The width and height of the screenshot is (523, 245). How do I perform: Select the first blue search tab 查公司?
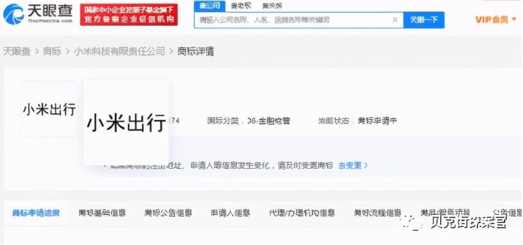(210, 6)
